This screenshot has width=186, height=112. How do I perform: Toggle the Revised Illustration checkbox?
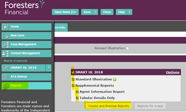click(127, 48)
